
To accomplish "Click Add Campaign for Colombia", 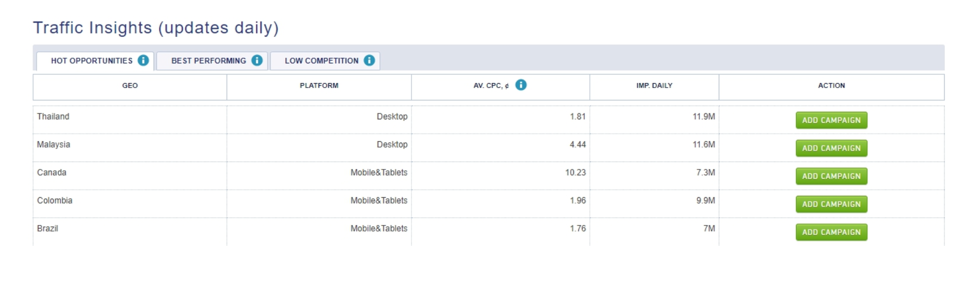I will pyautogui.click(x=830, y=204).
